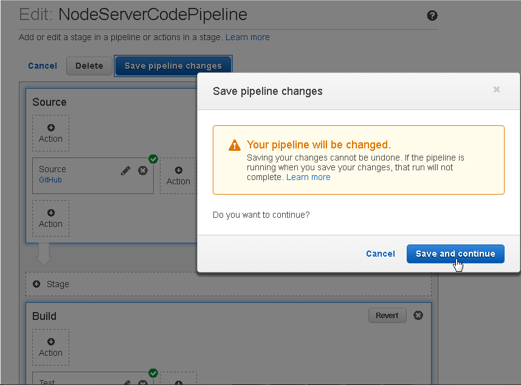The height and width of the screenshot is (385, 521).
Task: Close the Save pipeline changes dialog
Action: tap(497, 89)
